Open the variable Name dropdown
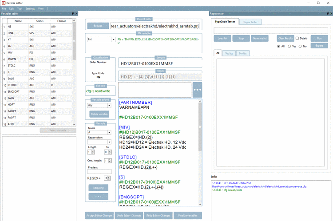This screenshot has height=221, width=333. (109, 132)
